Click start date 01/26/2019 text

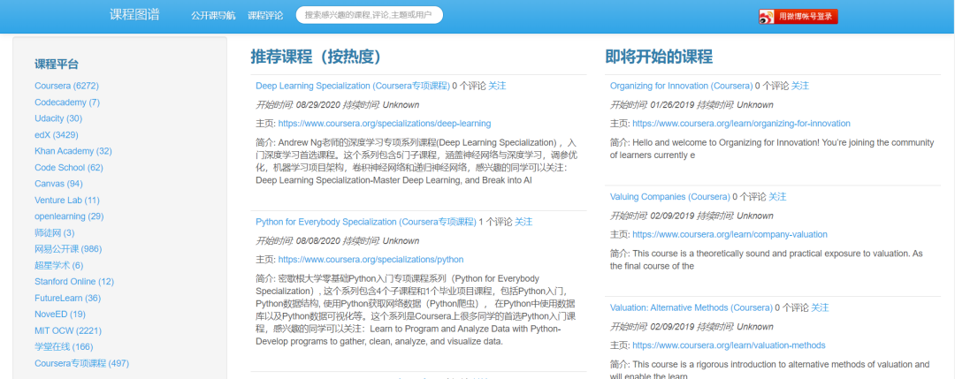pyautogui.click(x=672, y=104)
